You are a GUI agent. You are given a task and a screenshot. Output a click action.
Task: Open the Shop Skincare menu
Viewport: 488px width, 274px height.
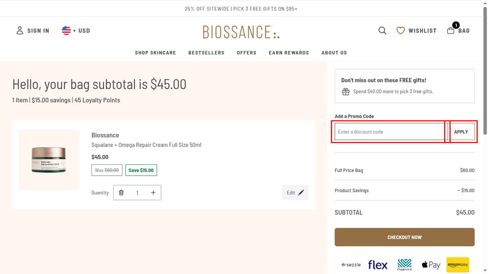pyautogui.click(x=156, y=53)
